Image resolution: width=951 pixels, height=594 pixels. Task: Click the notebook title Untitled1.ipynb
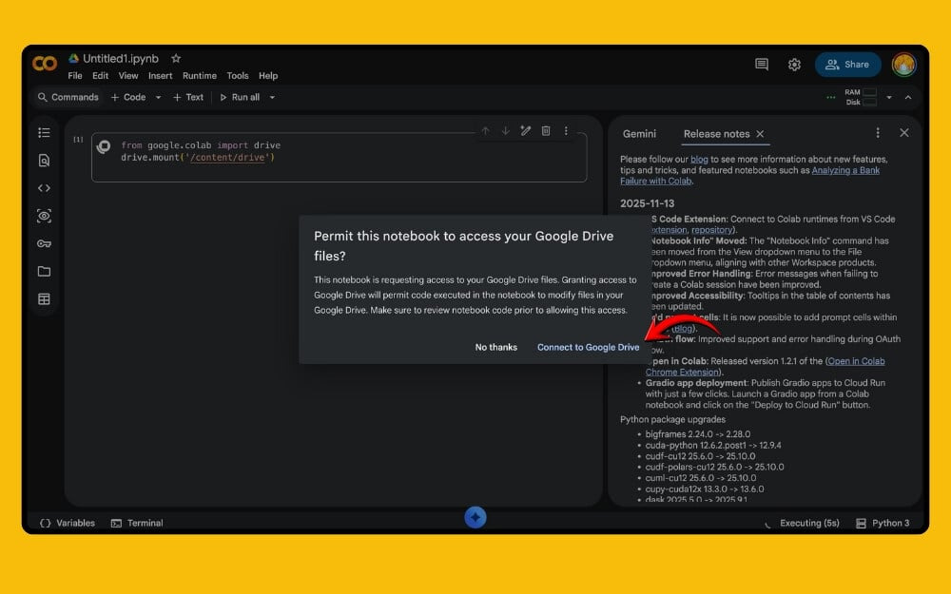pos(120,58)
